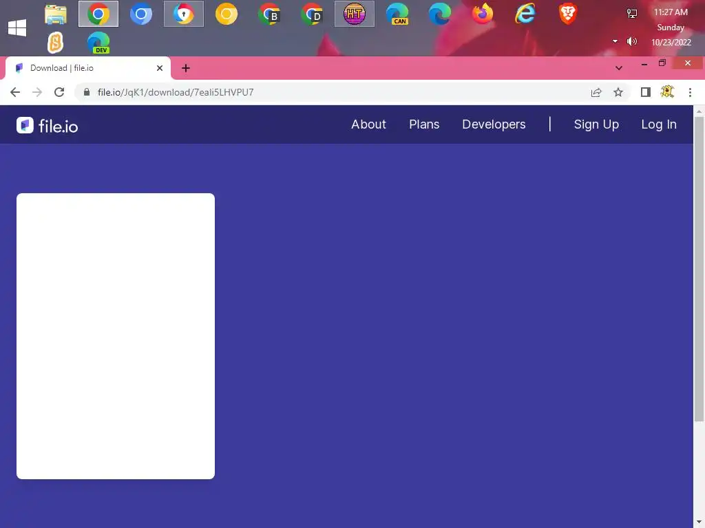Open the extension icon in toolbar

[x=667, y=92]
